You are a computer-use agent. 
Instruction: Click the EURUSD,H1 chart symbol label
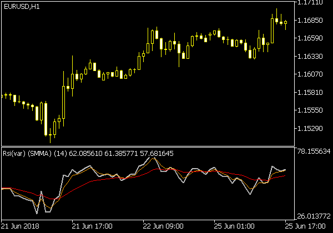(x=22, y=7)
